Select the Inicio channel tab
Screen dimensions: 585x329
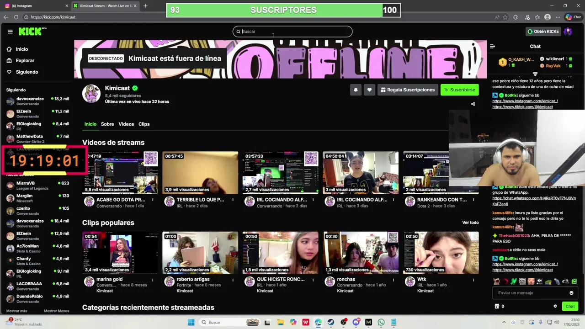(x=90, y=124)
